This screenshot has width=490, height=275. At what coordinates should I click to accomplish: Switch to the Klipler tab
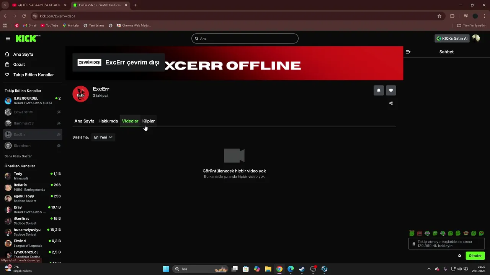click(x=149, y=121)
